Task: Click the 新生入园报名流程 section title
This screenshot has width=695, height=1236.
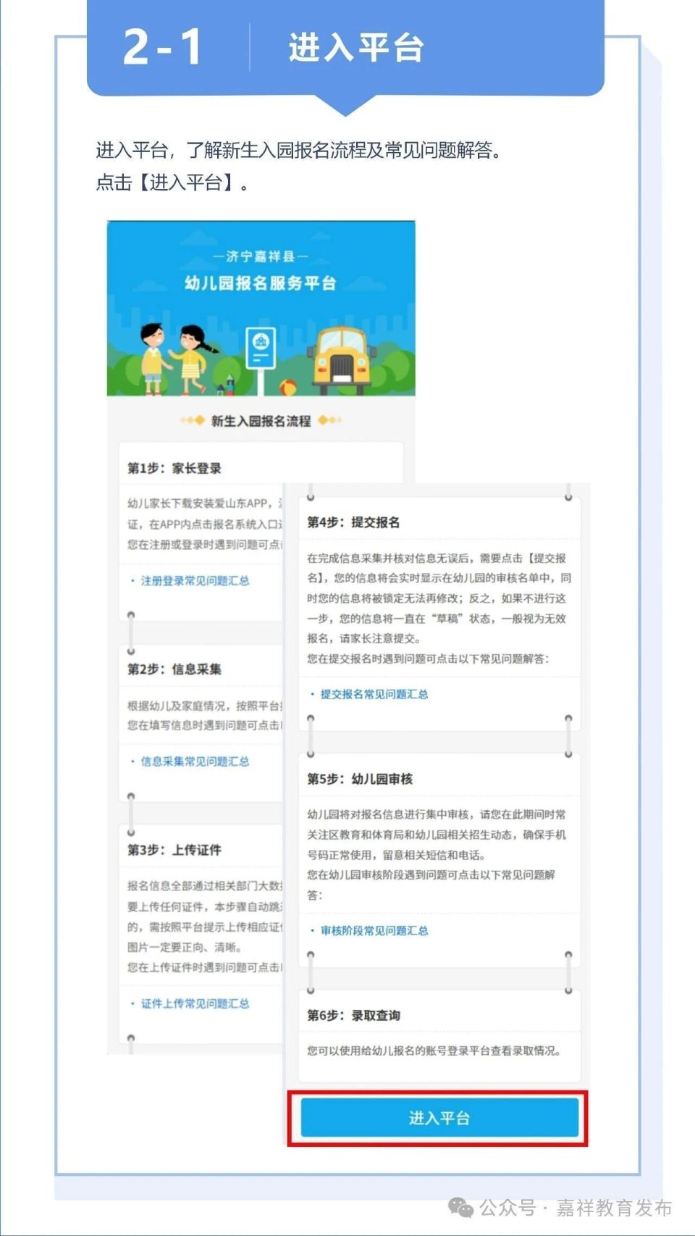Action: tap(261, 421)
